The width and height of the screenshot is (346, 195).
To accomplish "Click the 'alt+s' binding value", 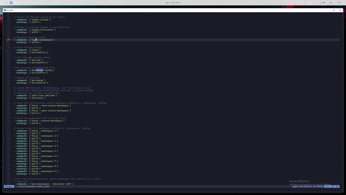I will (x=35, y=108).
